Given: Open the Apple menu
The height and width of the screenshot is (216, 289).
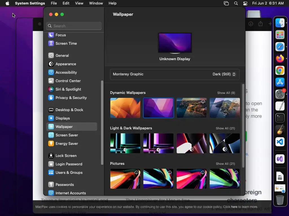Looking at the screenshot, I should (x=7, y=3).
